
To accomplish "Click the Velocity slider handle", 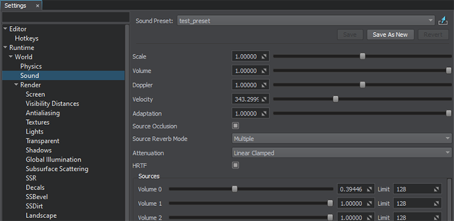I will point(335,99).
